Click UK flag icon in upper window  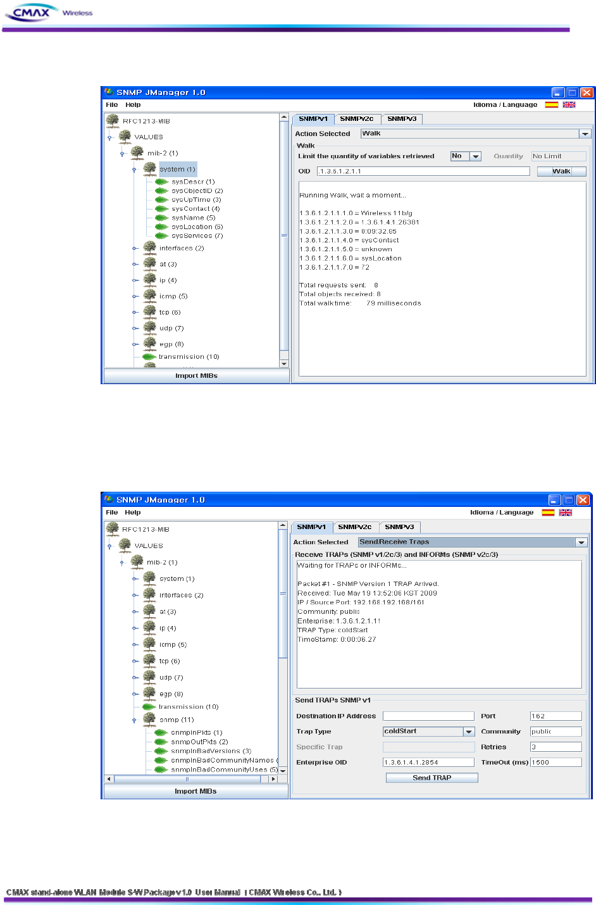click(569, 105)
